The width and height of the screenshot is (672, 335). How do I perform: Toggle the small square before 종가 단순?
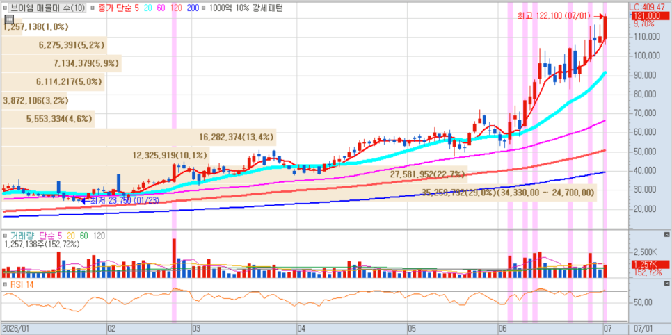pyautogui.click(x=93, y=8)
